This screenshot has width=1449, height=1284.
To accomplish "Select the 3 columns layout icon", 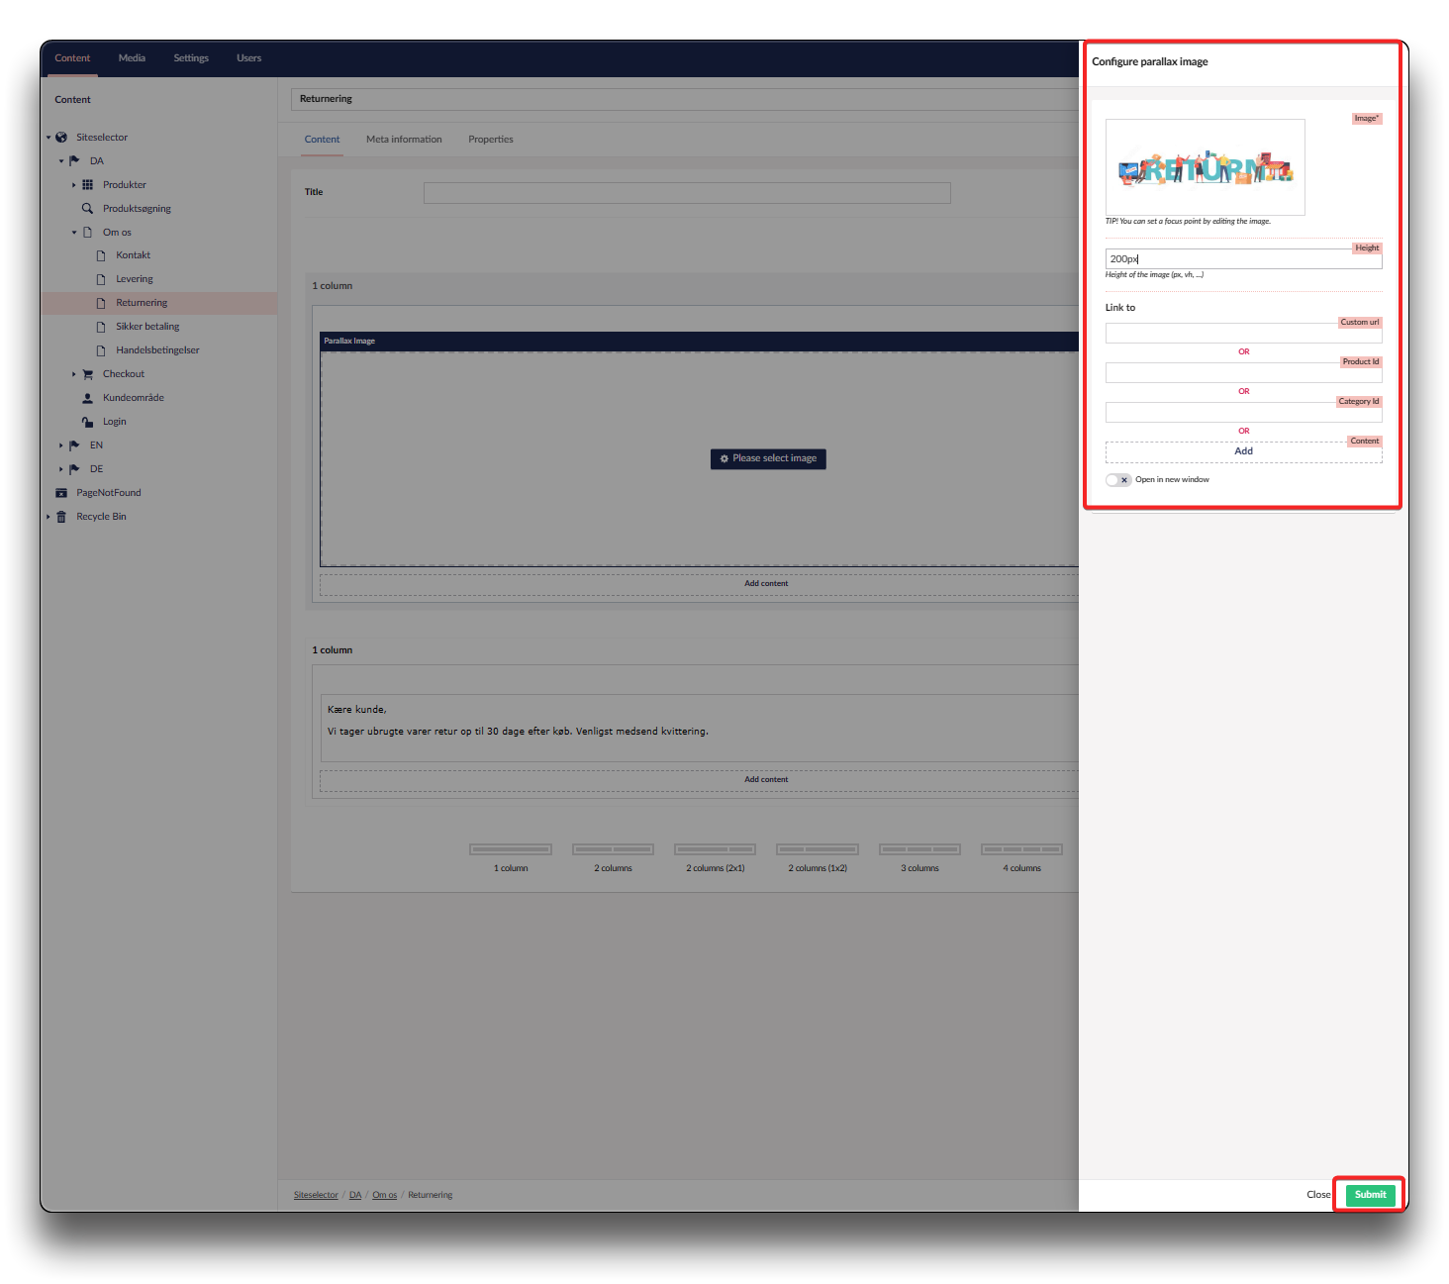I will pyautogui.click(x=919, y=849).
